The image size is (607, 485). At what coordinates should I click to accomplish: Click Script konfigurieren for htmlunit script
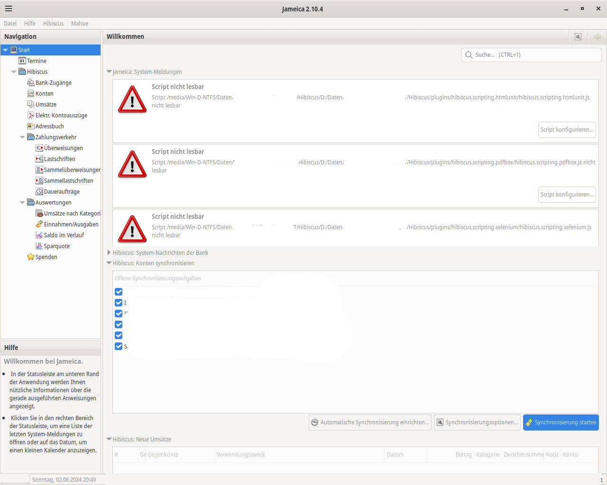(567, 130)
